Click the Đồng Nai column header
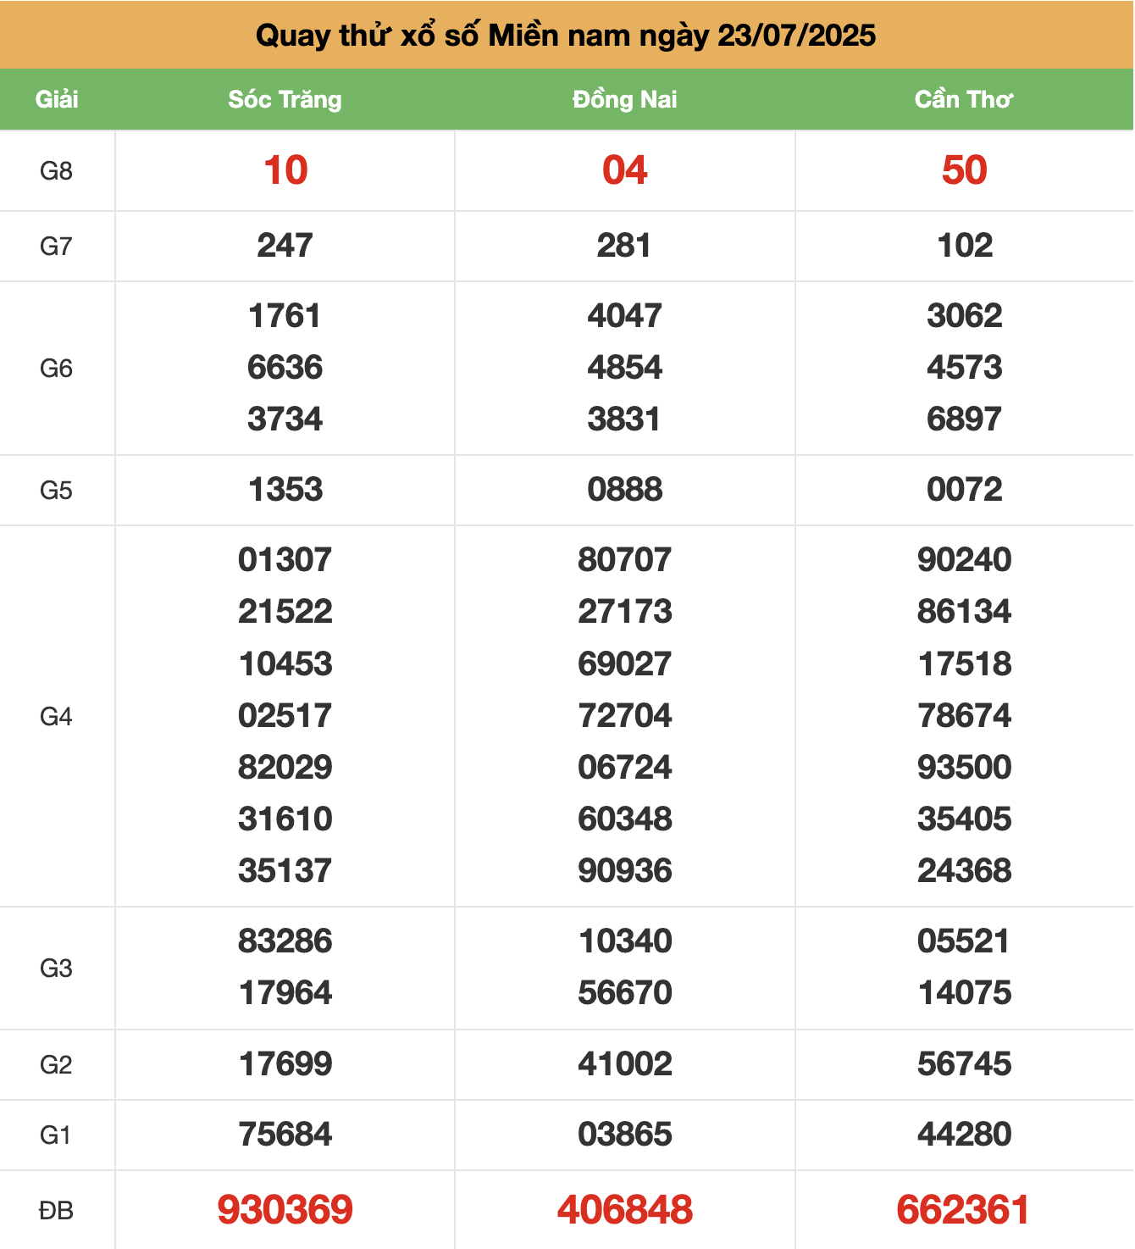Screen dimensions: 1135x1249 click(x=624, y=99)
